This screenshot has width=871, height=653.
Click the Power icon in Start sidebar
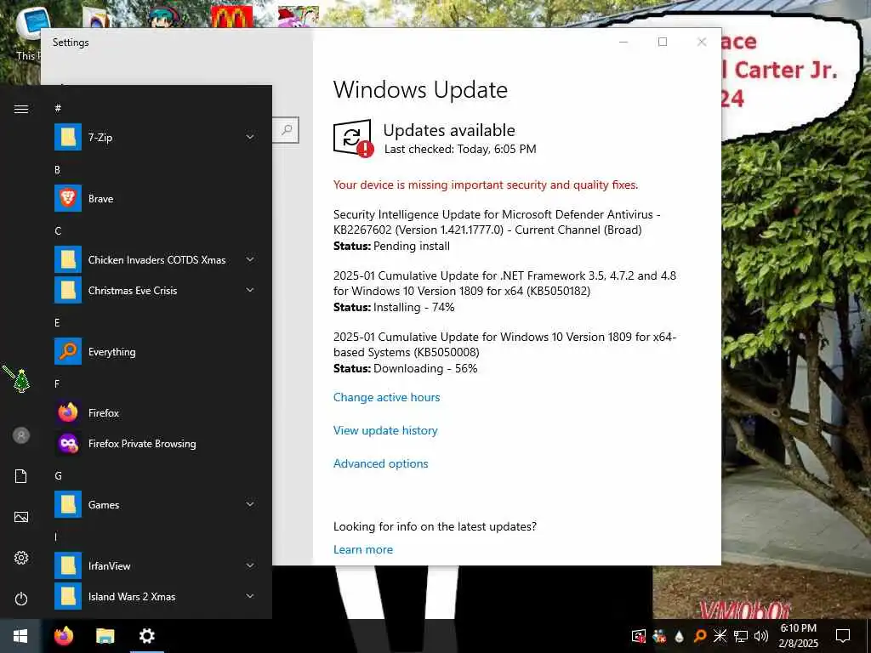point(21,599)
